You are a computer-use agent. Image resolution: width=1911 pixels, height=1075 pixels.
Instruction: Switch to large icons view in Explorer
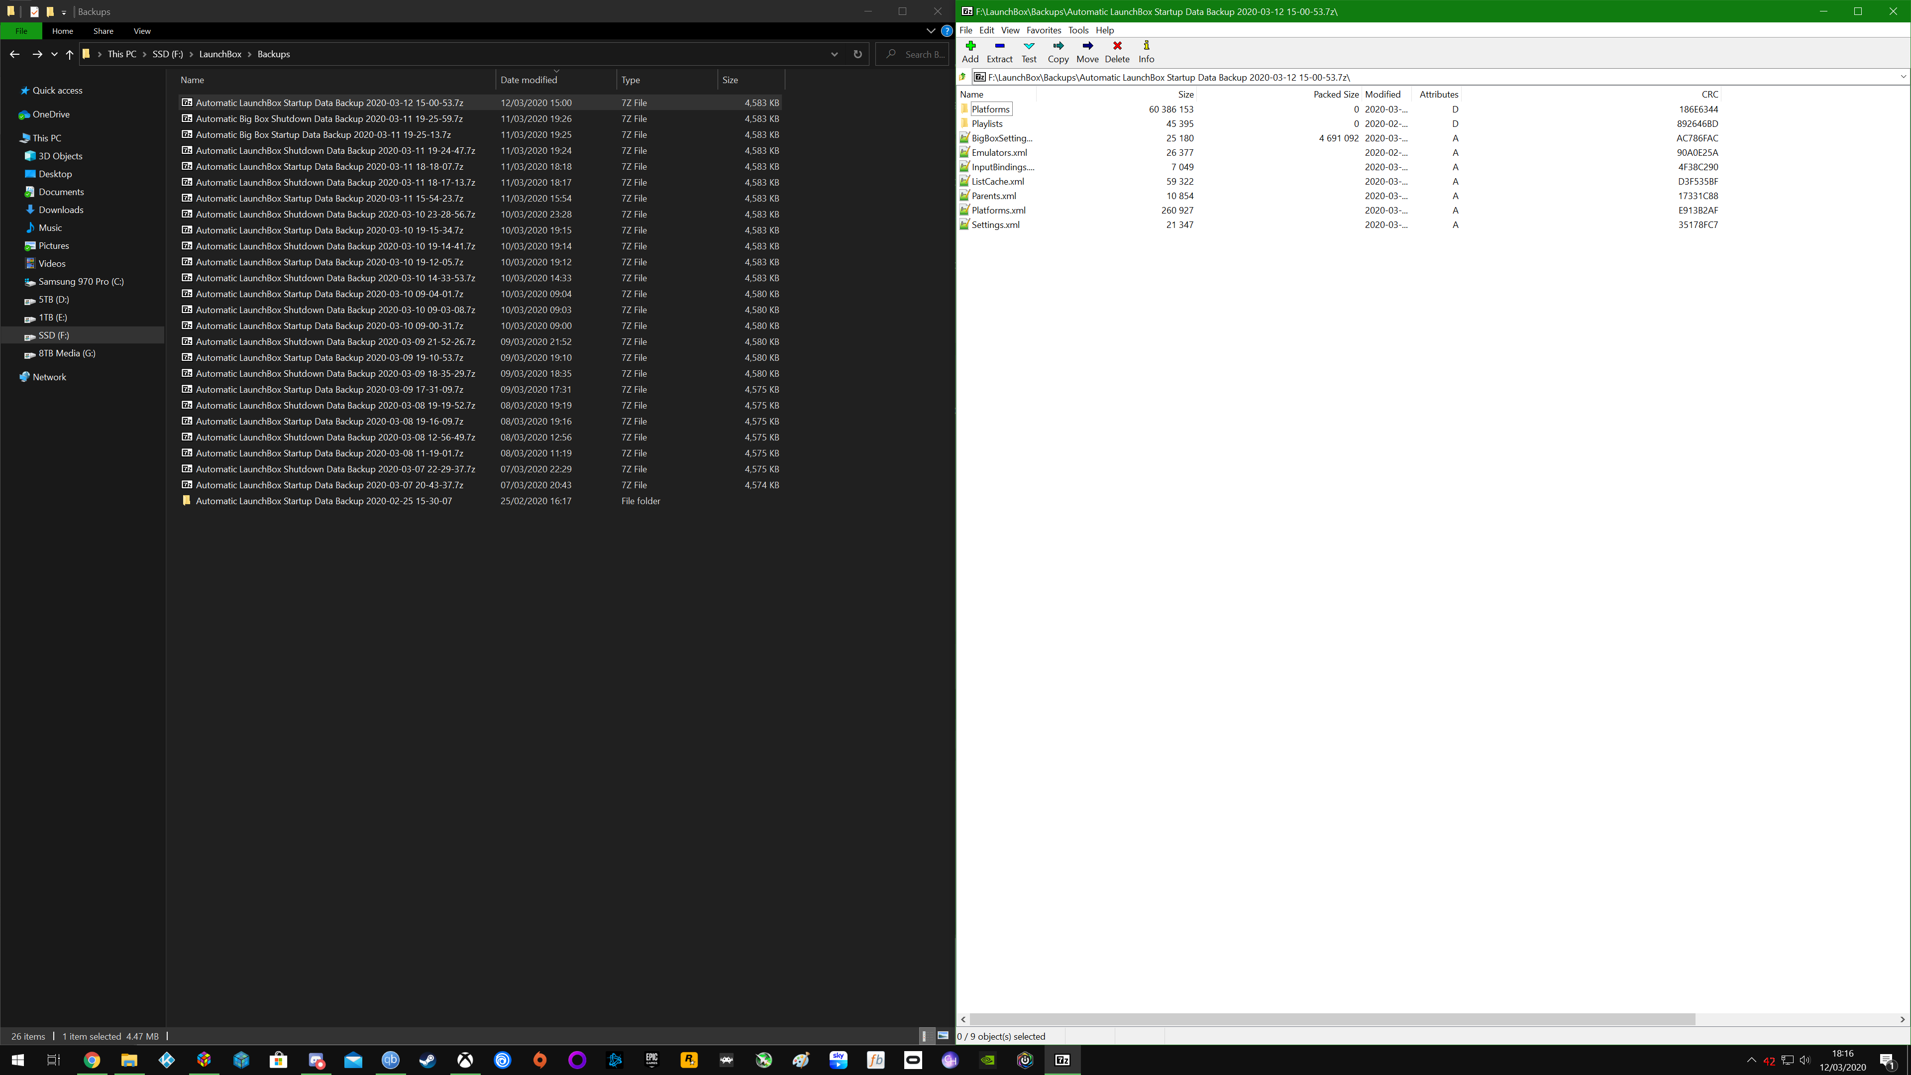pyautogui.click(x=943, y=1036)
